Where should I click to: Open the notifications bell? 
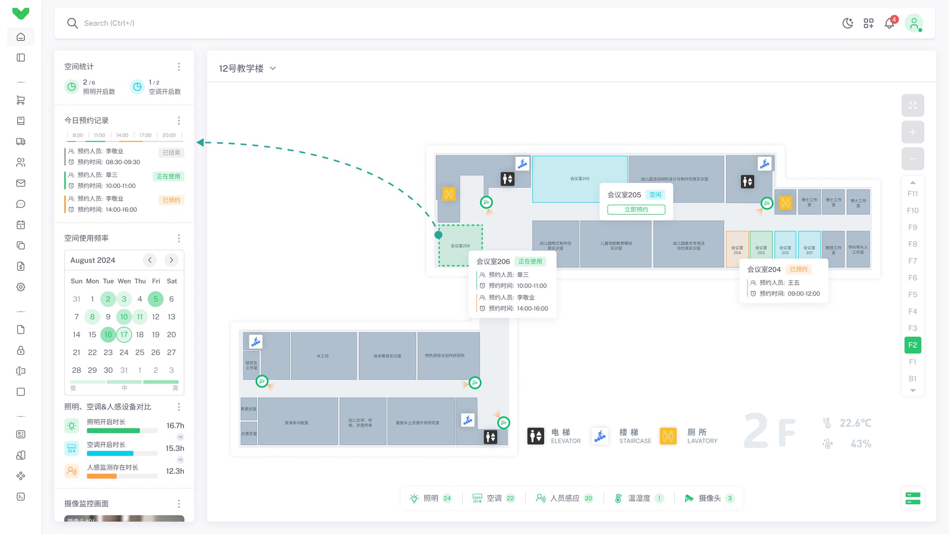pyautogui.click(x=889, y=23)
